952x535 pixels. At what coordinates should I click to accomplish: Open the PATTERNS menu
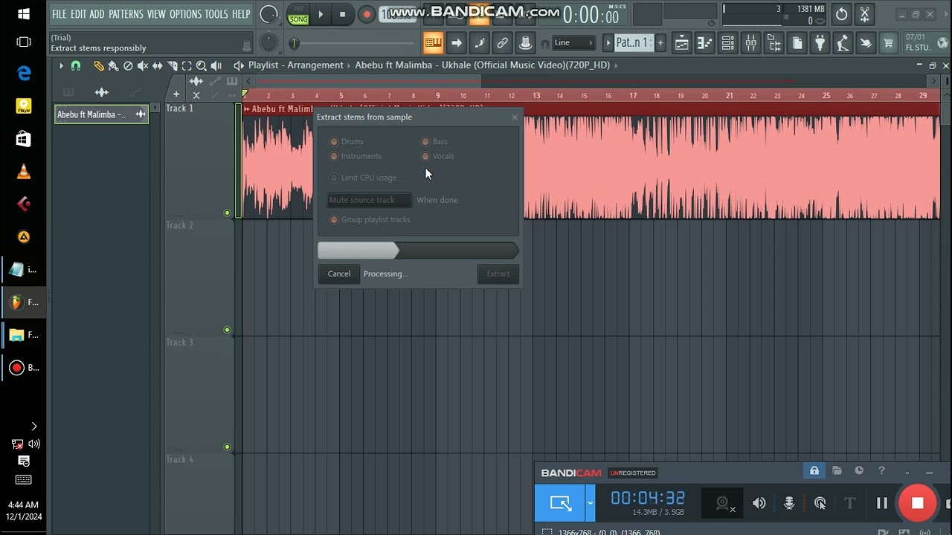tap(126, 14)
